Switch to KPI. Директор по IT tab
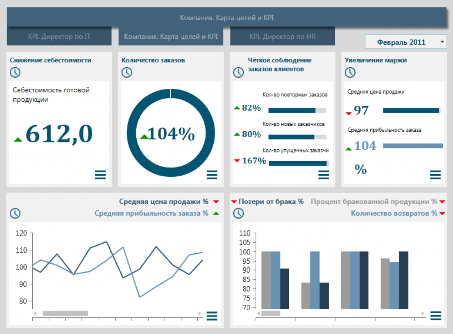Screen dimensions: 453x334 [59, 36]
